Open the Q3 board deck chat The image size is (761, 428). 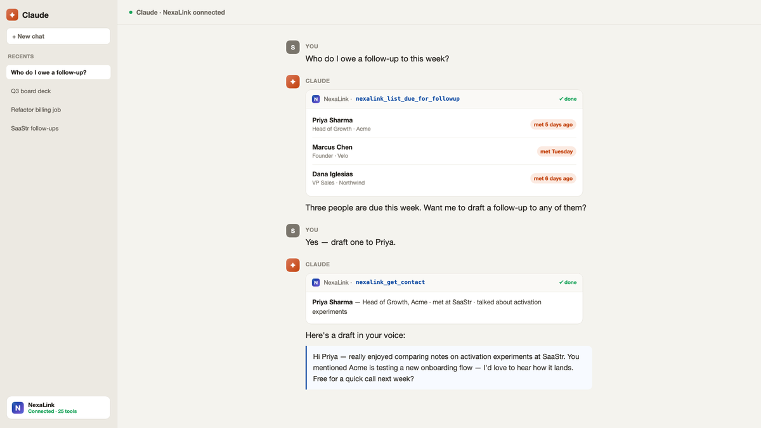coord(58,91)
